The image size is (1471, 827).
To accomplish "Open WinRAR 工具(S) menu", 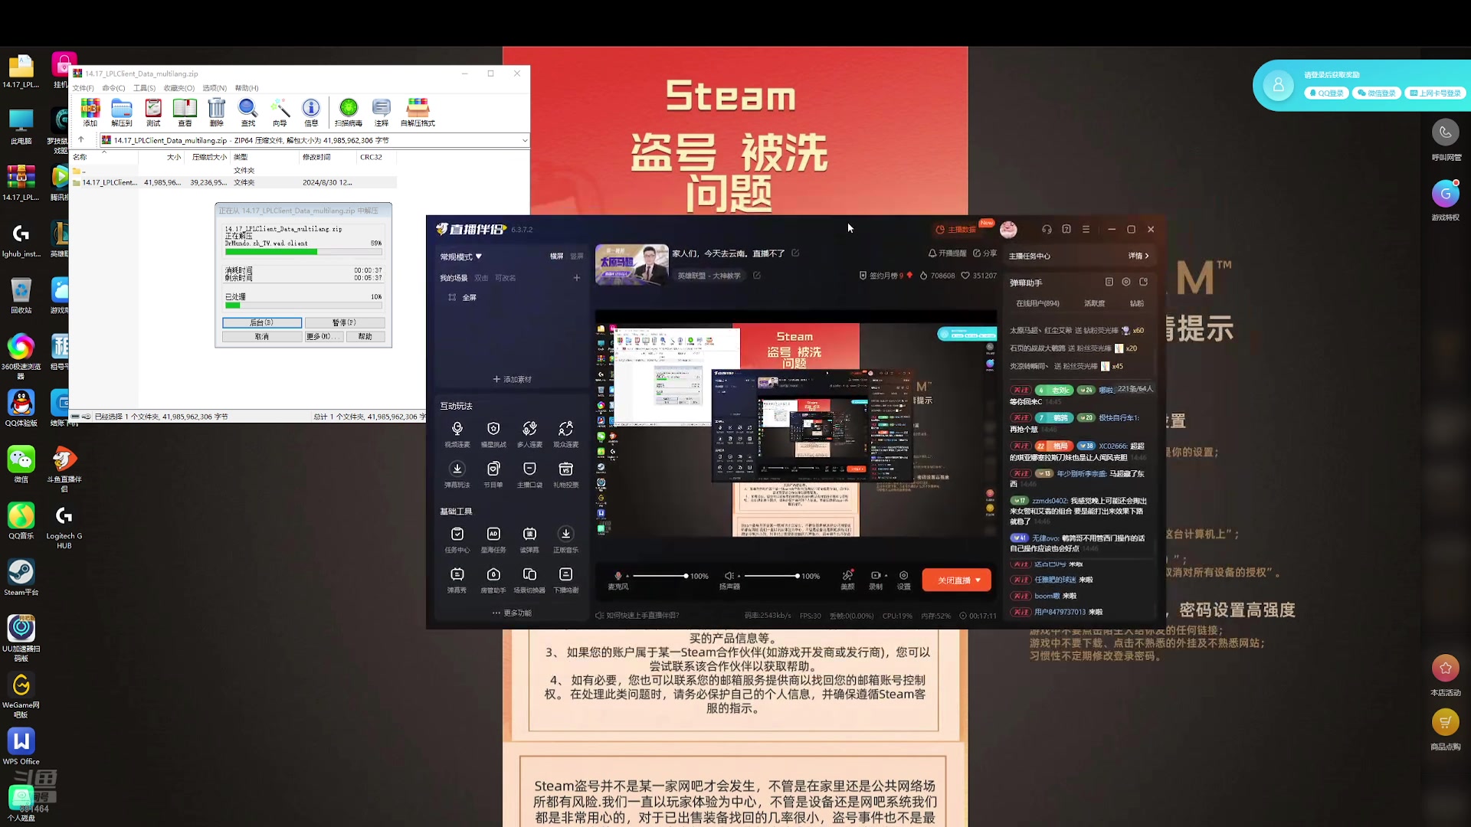I will point(144,88).
